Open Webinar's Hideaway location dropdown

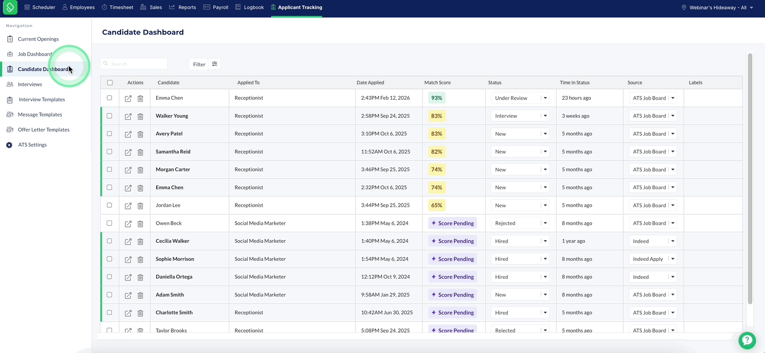click(x=717, y=7)
